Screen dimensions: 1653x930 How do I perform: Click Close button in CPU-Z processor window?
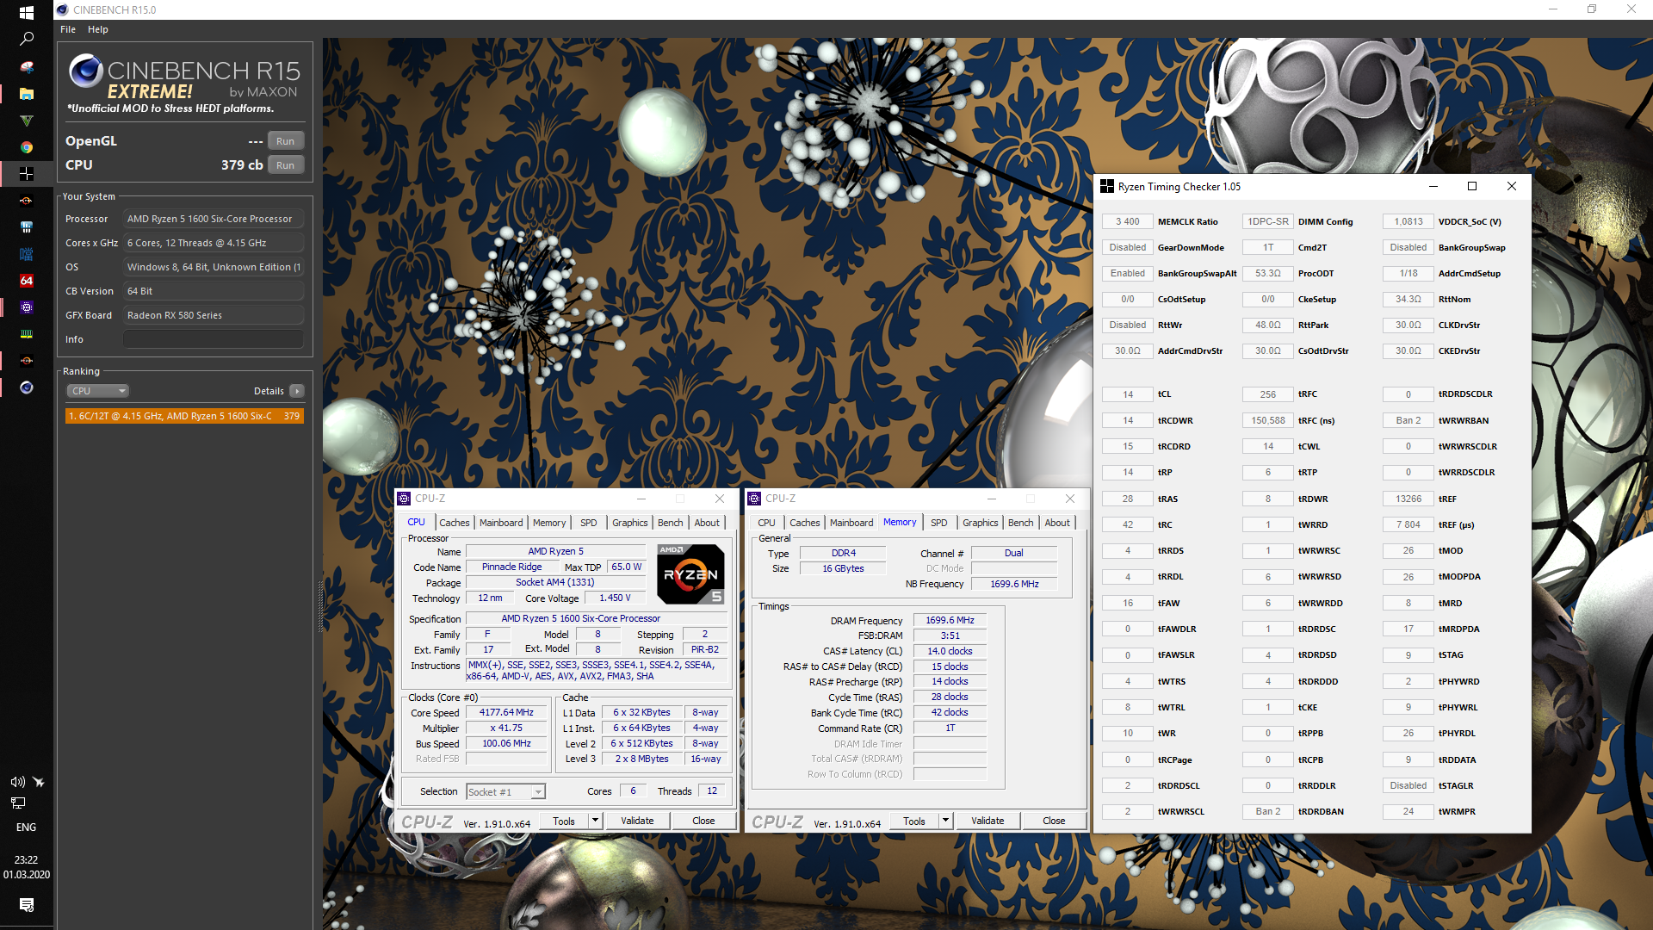(703, 821)
